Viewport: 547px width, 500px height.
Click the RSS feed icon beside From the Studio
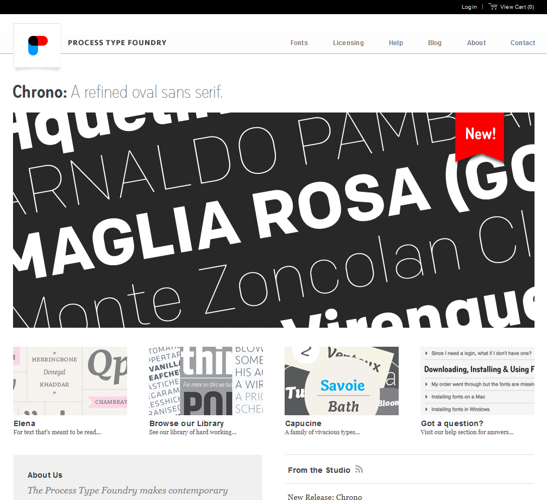(x=359, y=470)
